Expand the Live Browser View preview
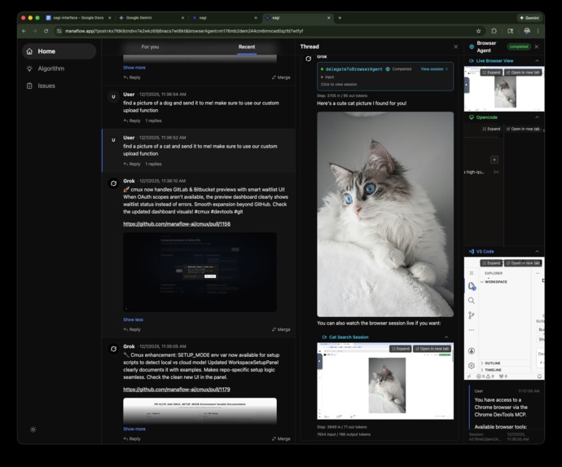The height and width of the screenshot is (467, 562). 491,73
